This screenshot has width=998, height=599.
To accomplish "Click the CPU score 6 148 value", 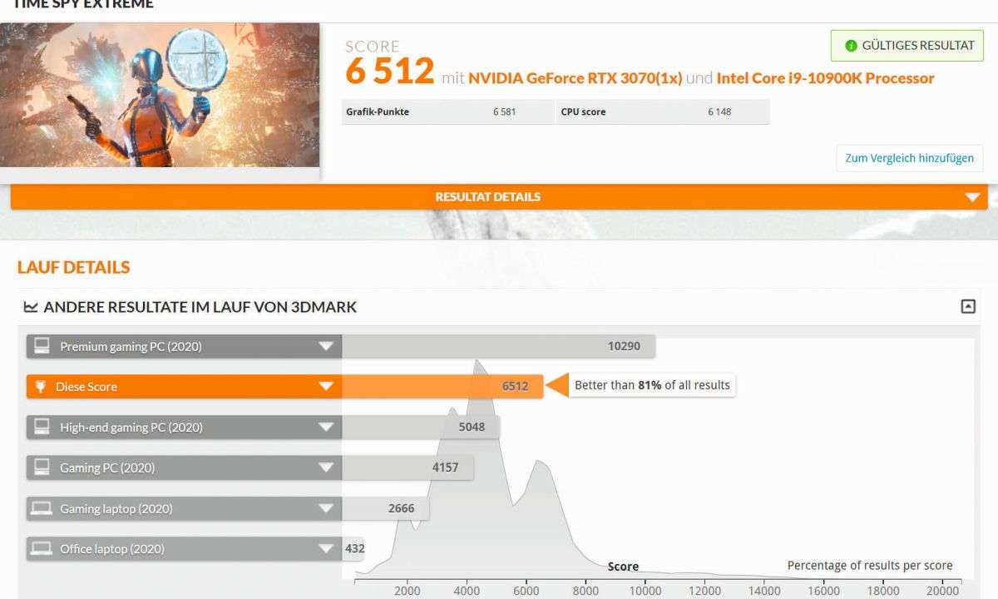I will tap(719, 111).
